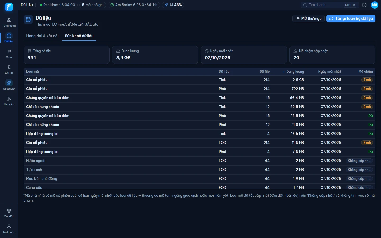Switch to Hàng đợi & kết nối tab
The image size is (381, 238).
coord(42,36)
